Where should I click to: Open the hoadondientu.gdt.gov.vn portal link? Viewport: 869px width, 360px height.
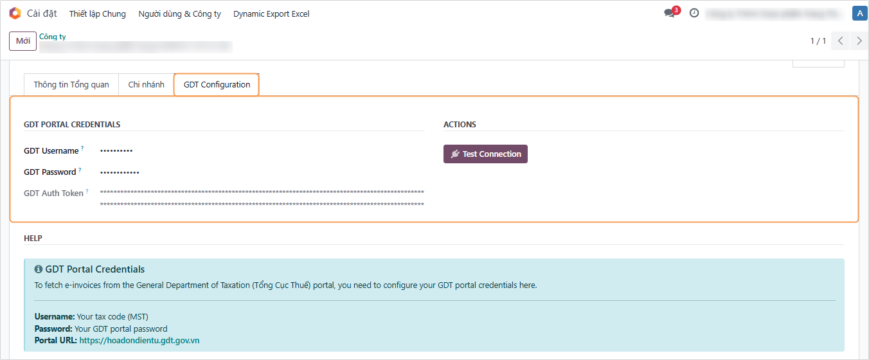139,340
